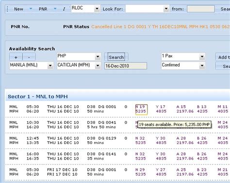The width and height of the screenshot is (230, 183).
Task: Click the 16-Dec-2010 date field
Action: [x=126, y=66]
